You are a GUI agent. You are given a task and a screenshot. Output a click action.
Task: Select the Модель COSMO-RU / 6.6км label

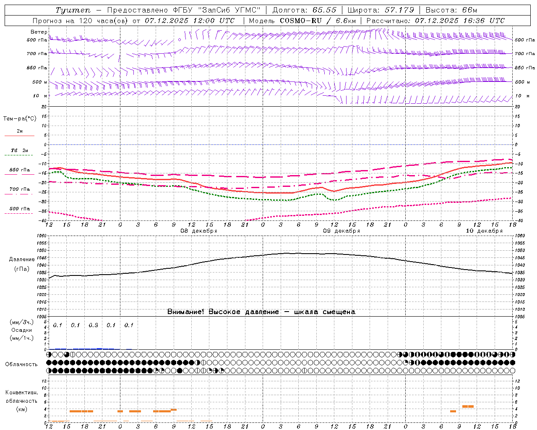tap(302, 21)
